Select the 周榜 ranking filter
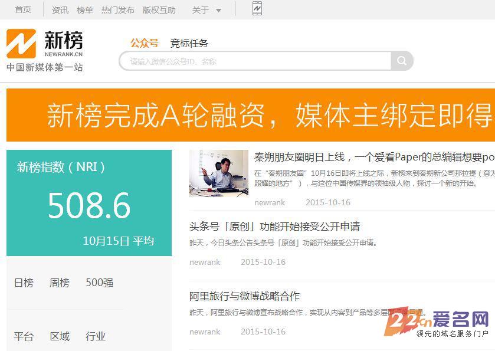The width and height of the screenshot is (495, 351). pyautogui.click(x=59, y=283)
